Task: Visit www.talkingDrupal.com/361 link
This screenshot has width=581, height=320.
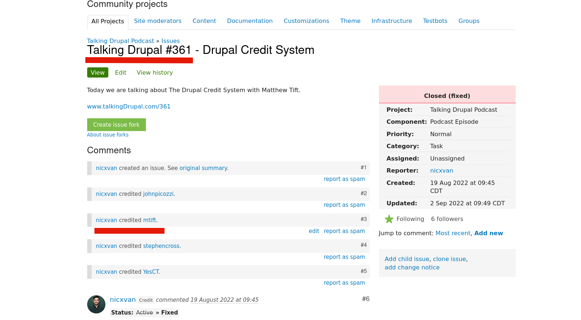Action: pyautogui.click(x=129, y=107)
